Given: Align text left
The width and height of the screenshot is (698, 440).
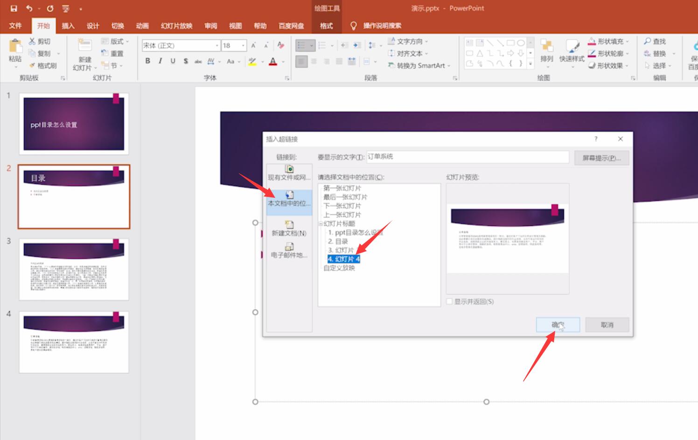Looking at the screenshot, I should pyautogui.click(x=301, y=61).
